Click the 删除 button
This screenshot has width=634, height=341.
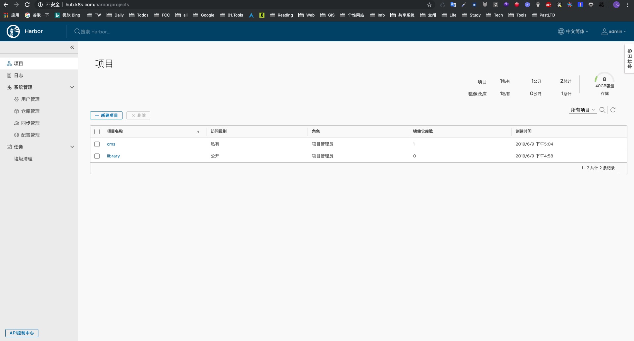138,115
